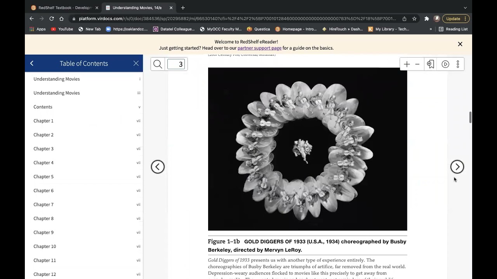The width and height of the screenshot is (497, 279).
Task: Bookmark this page with the star icon
Action: coord(414,19)
